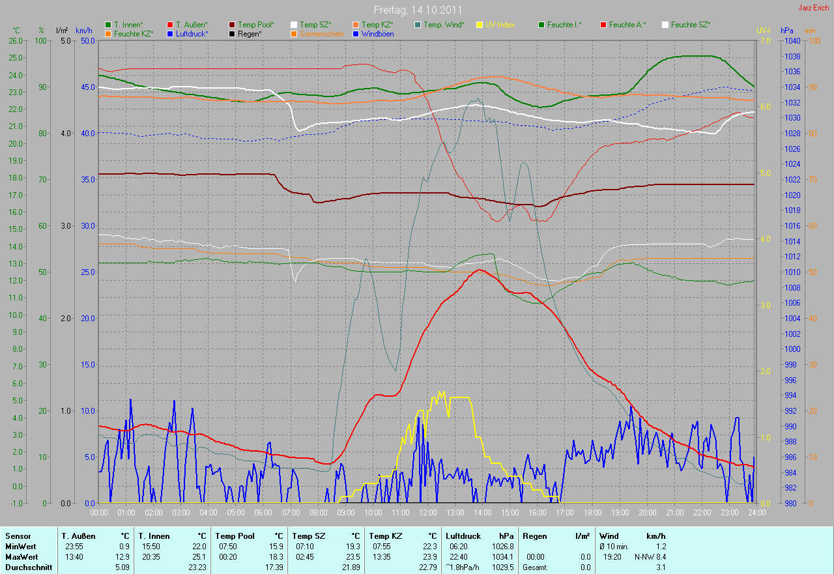This screenshot has height=574, width=834.
Task: Click the Luftdruck maximum value '1034.1'
Action: 502,557
